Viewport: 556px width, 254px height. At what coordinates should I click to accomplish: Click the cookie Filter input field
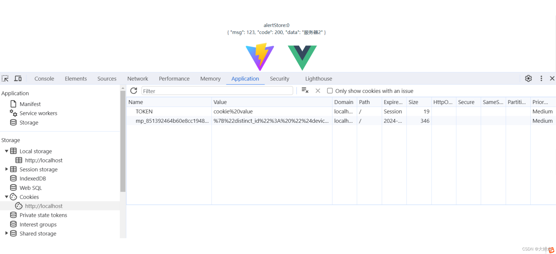(x=217, y=91)
